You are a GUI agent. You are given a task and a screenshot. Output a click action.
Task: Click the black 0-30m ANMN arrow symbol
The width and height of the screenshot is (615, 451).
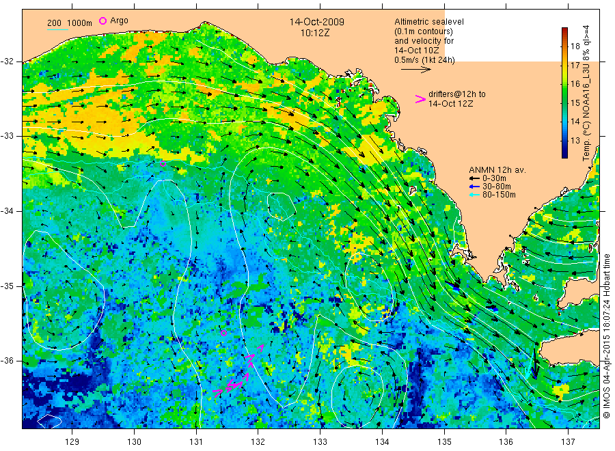coord(475,178)
